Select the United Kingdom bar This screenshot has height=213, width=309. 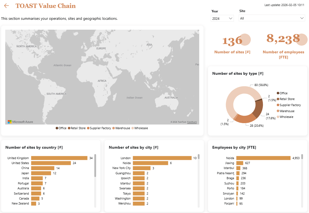pyautogui.click(x=59, y=158)
